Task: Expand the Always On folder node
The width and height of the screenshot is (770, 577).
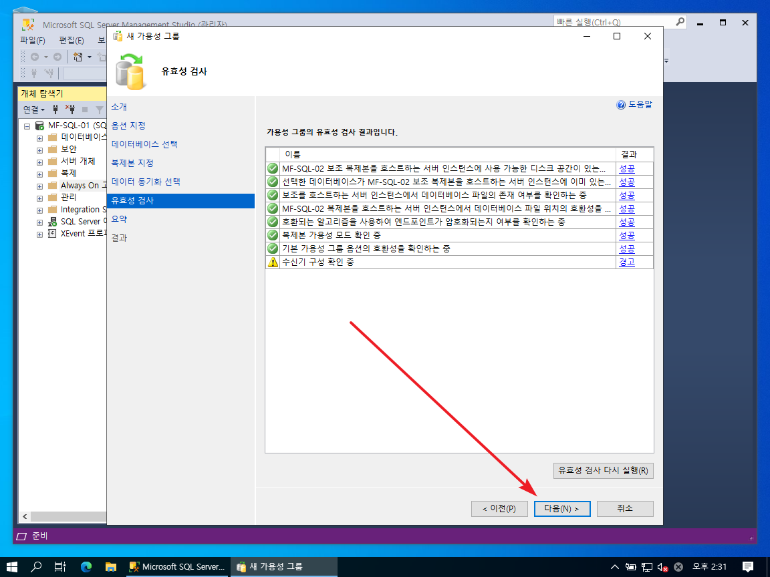Action: [x=40, y=186]
